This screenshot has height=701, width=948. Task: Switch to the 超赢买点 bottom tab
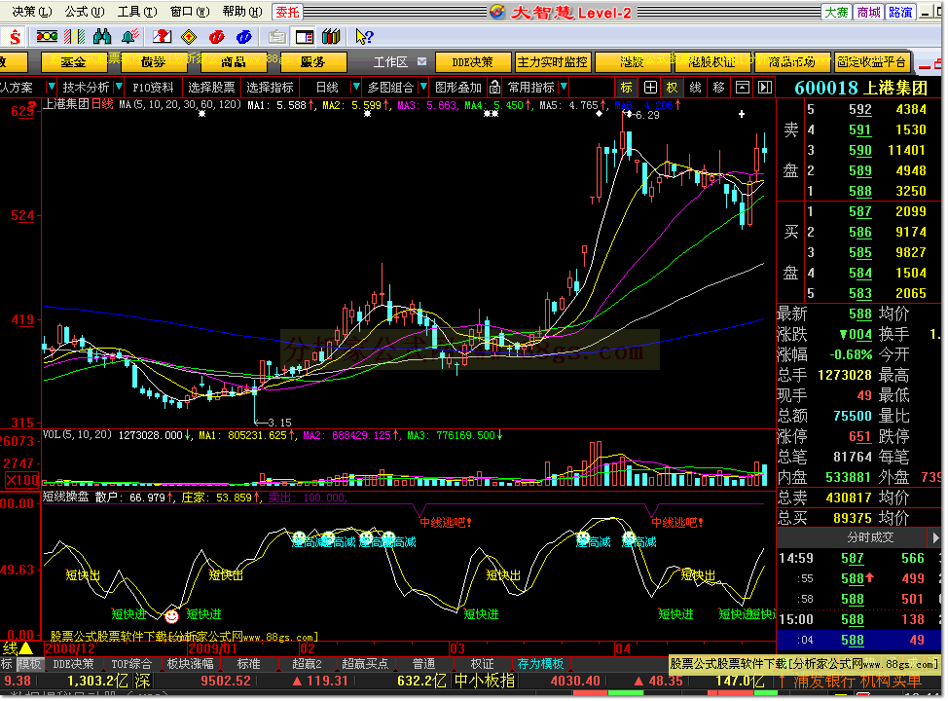365,664
